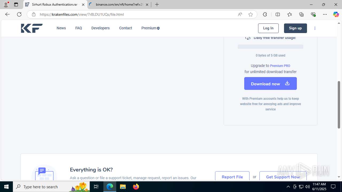Viewport: 342px width, 192px height.
Task: Open the volume control in system tray
Action: click(x=308, y=187)
